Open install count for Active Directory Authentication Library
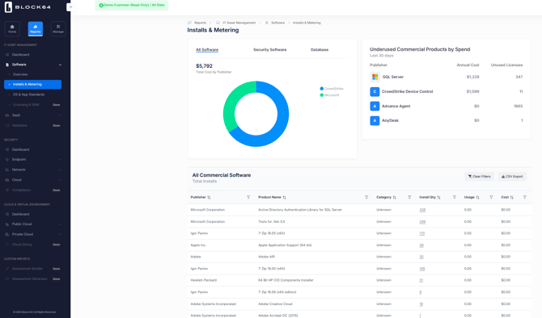Image resolution: width=542 pixels, height=318 pixels. click(422, 210)
